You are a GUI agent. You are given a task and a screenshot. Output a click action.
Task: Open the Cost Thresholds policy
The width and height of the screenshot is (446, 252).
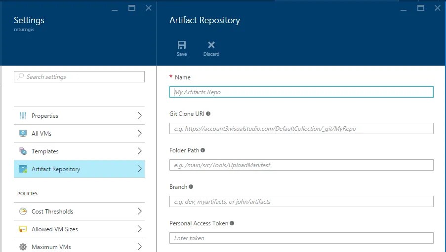(x=79, y=212)
